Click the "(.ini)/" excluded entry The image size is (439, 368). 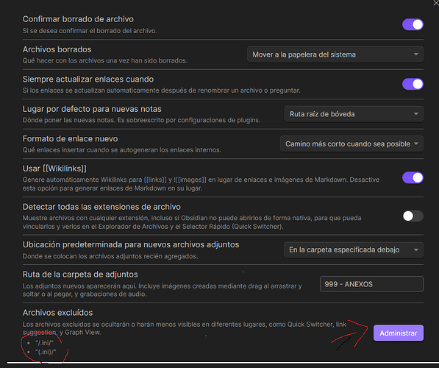coord(46,352)
